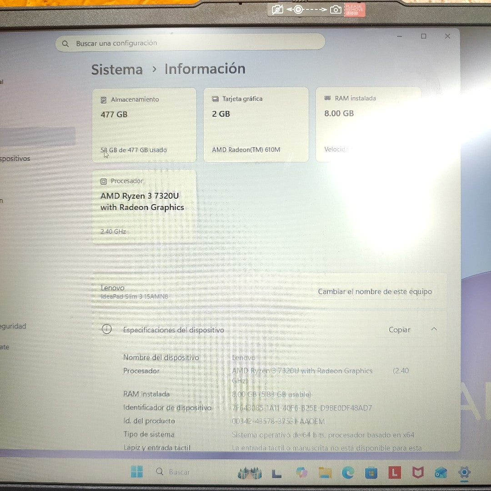Click the storage icon on the Almacenamiento card

tap(104, 99)
